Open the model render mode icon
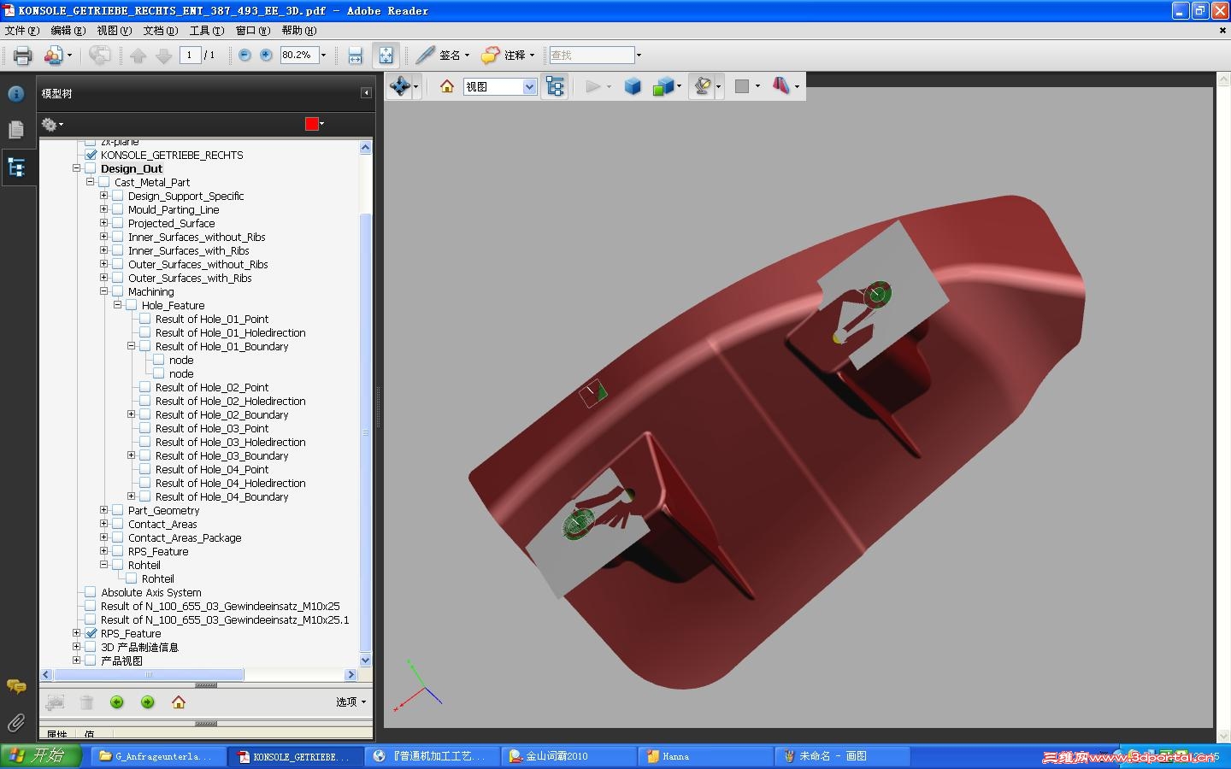Viewport: 1231px width, 769px height. [663, 86]
